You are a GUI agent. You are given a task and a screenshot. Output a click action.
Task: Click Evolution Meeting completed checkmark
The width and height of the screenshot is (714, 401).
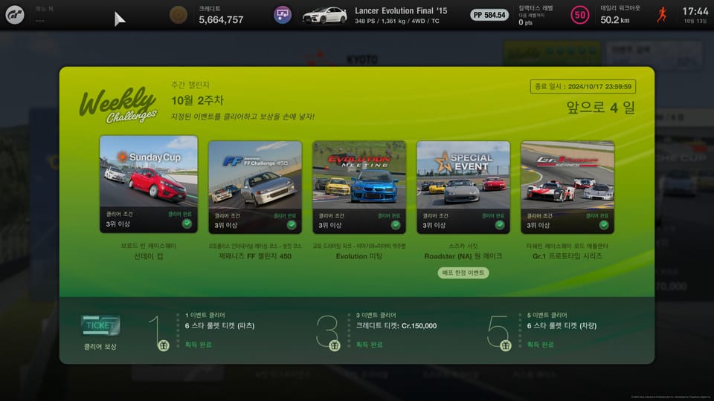pos(396,225)
